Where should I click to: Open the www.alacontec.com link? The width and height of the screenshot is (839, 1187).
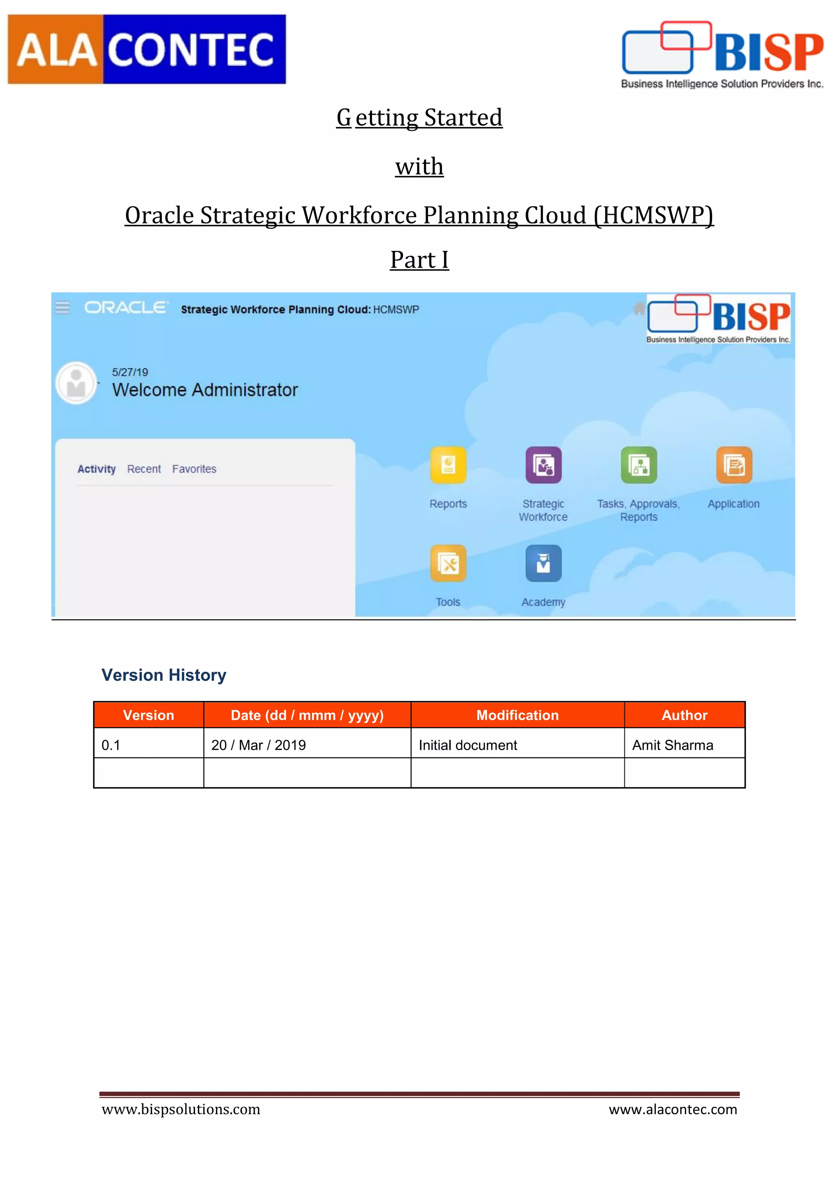pyautogui.click(x=673, y=1110)
